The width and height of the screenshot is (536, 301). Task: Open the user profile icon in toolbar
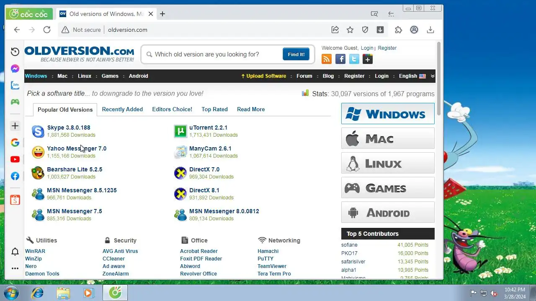point(414,30)
